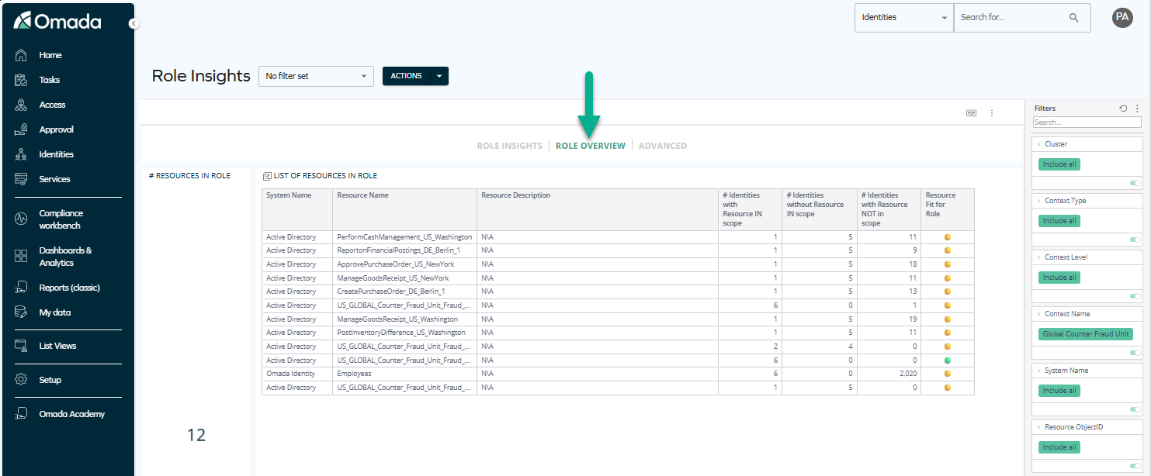The height and width of the screenshot is (476, 1151).
Task: Switch to the Advanced tab
Action: click(663, 146)
